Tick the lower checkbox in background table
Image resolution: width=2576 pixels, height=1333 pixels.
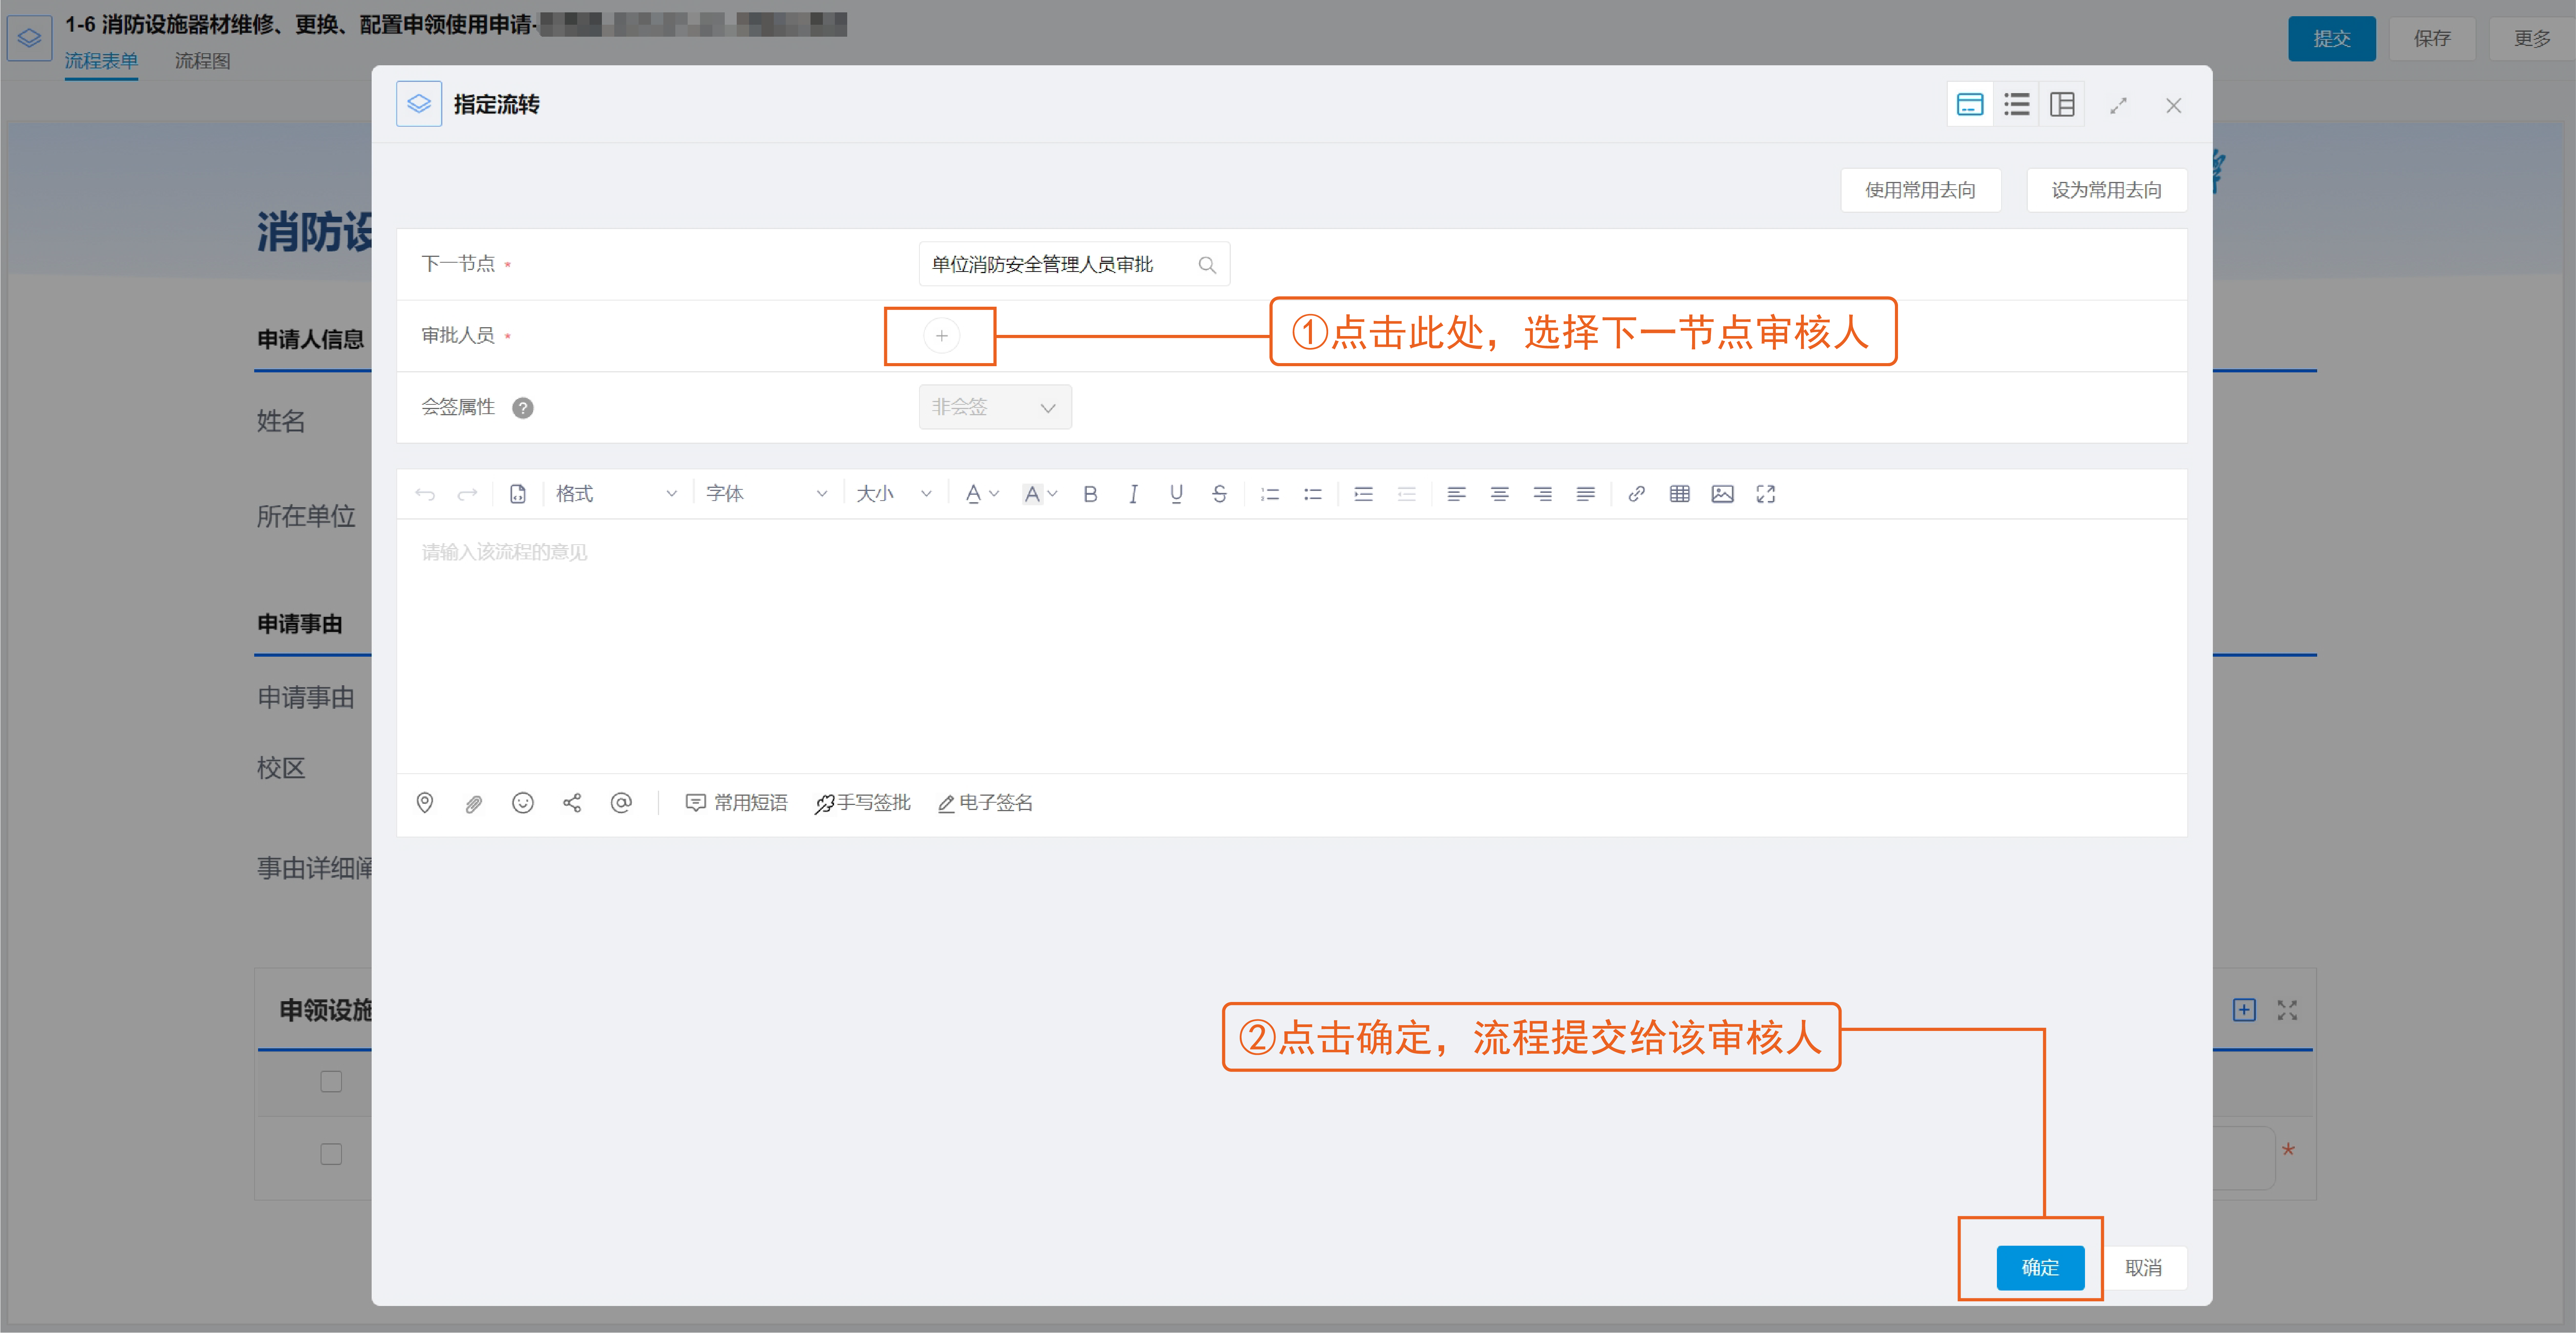pos(331,1154)
